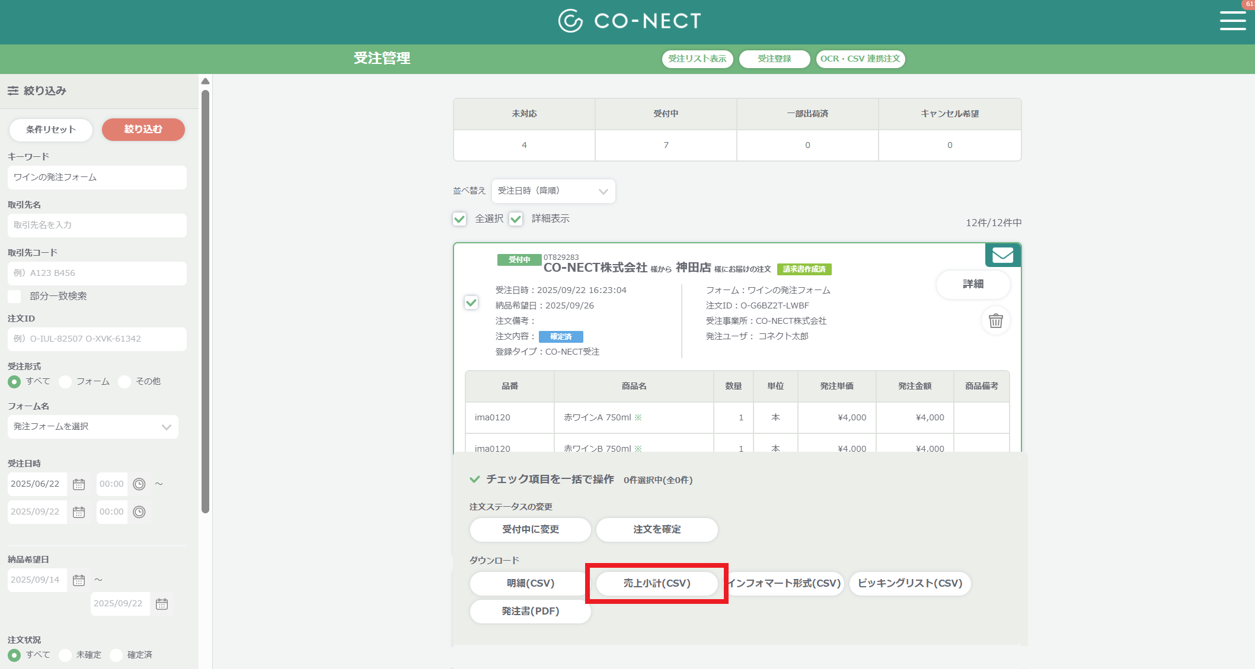The image size is (1255, 669).
Task: Click 絞り込む button
Action: point(143,130)
